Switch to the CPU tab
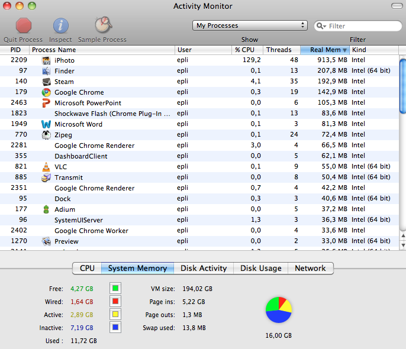 coord(87,268)
